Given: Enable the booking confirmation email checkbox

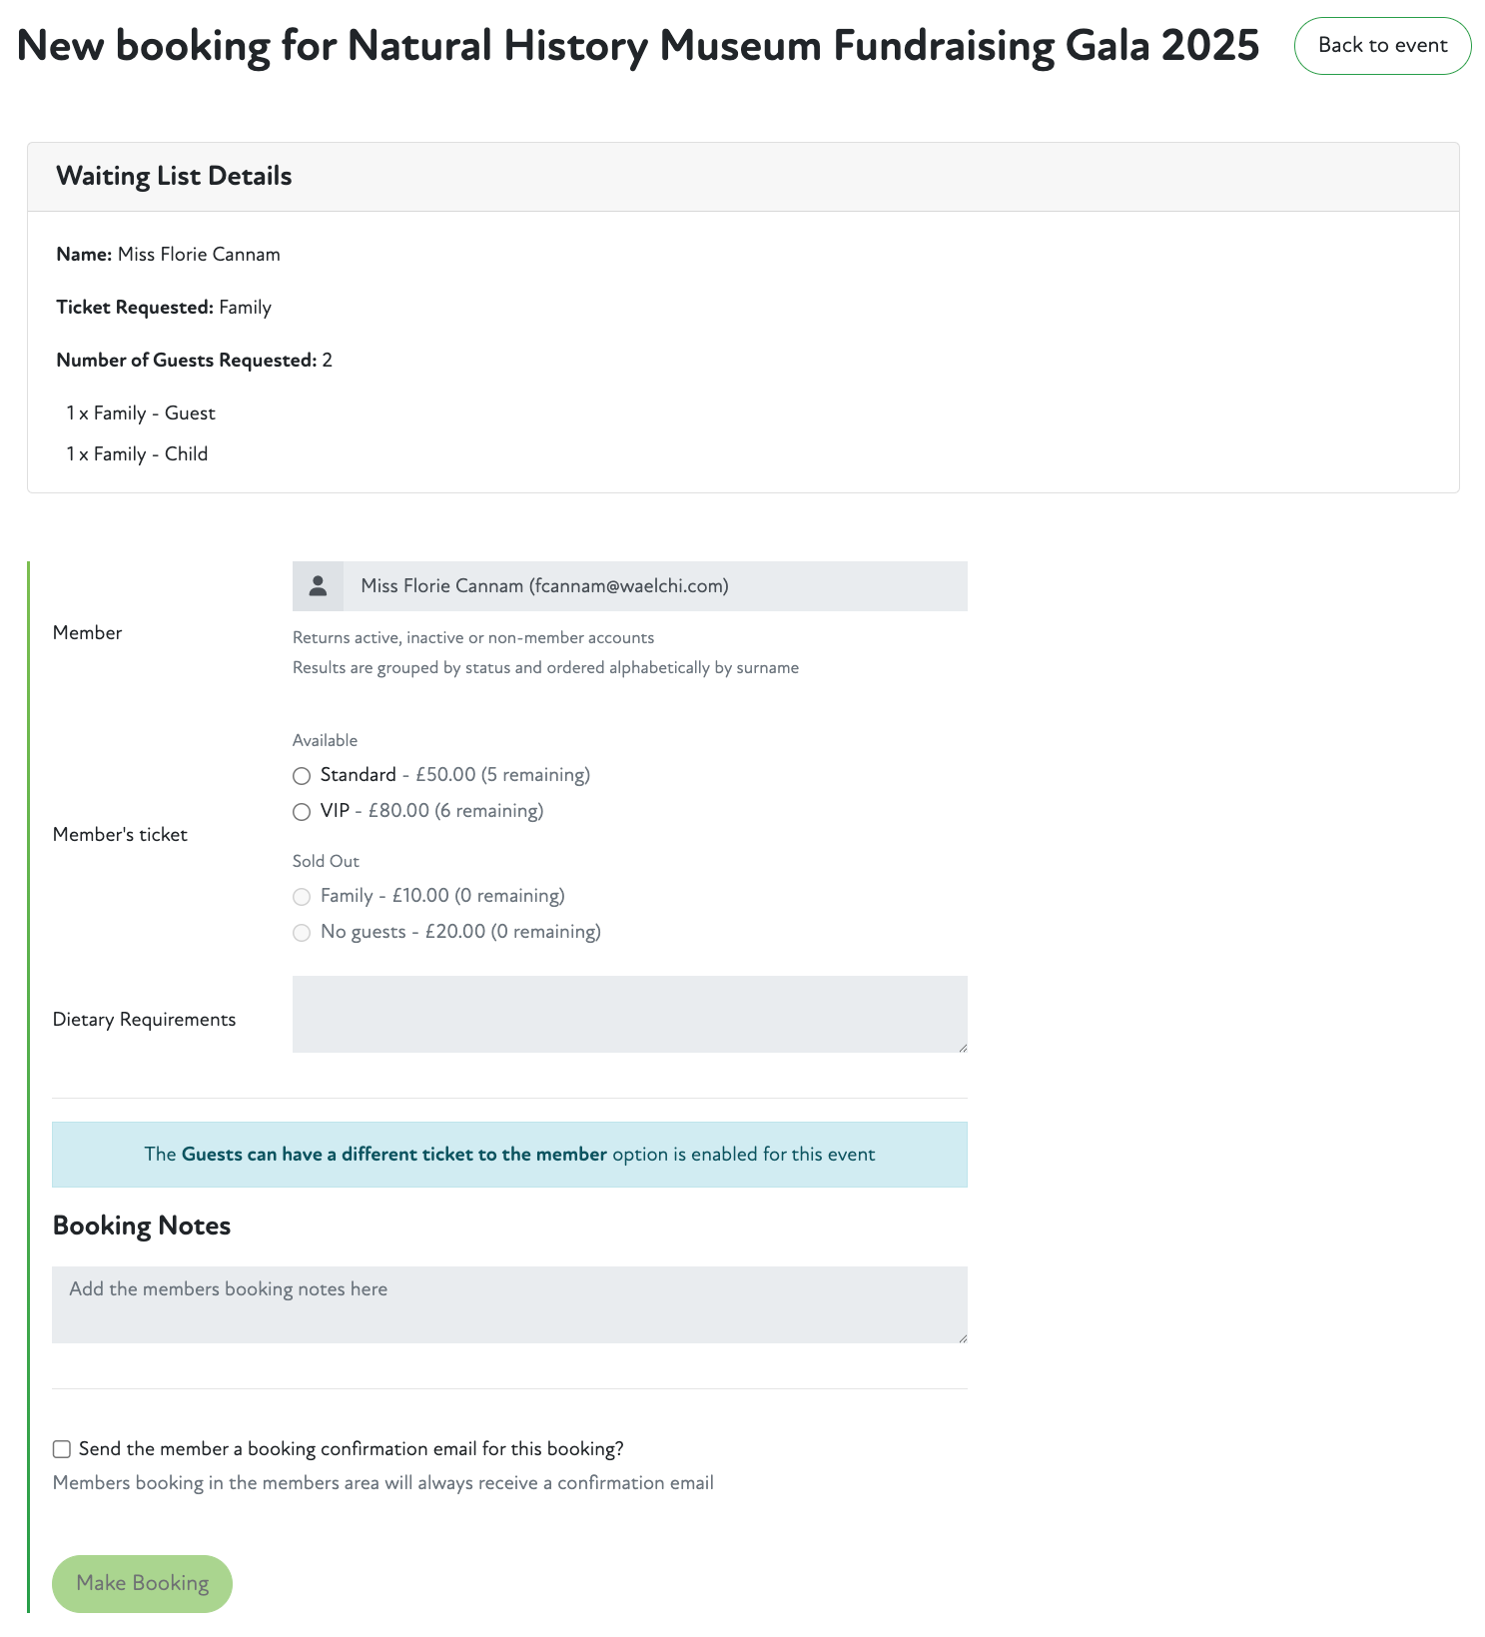Looking at the screenshot, I should point(62,1449).
